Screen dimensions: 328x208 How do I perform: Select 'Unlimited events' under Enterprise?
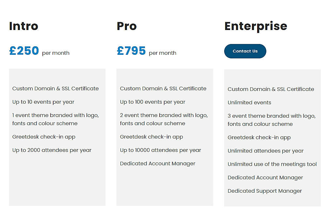(249, 102)
